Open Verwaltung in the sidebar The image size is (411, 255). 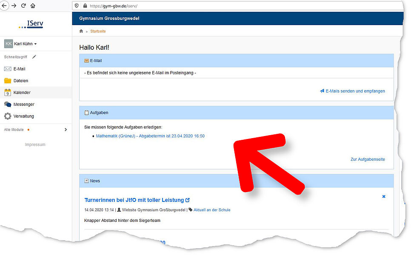click(23, 116)
